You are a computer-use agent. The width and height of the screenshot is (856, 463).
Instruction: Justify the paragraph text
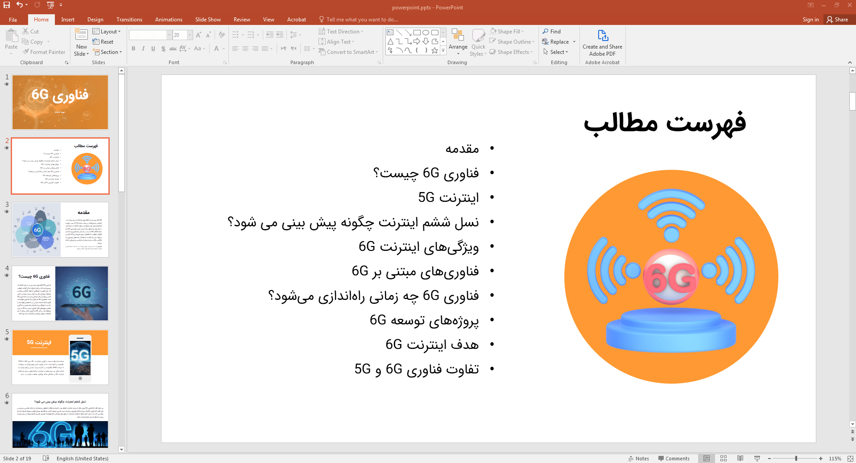pyautogui.click(x=265, y=49)
